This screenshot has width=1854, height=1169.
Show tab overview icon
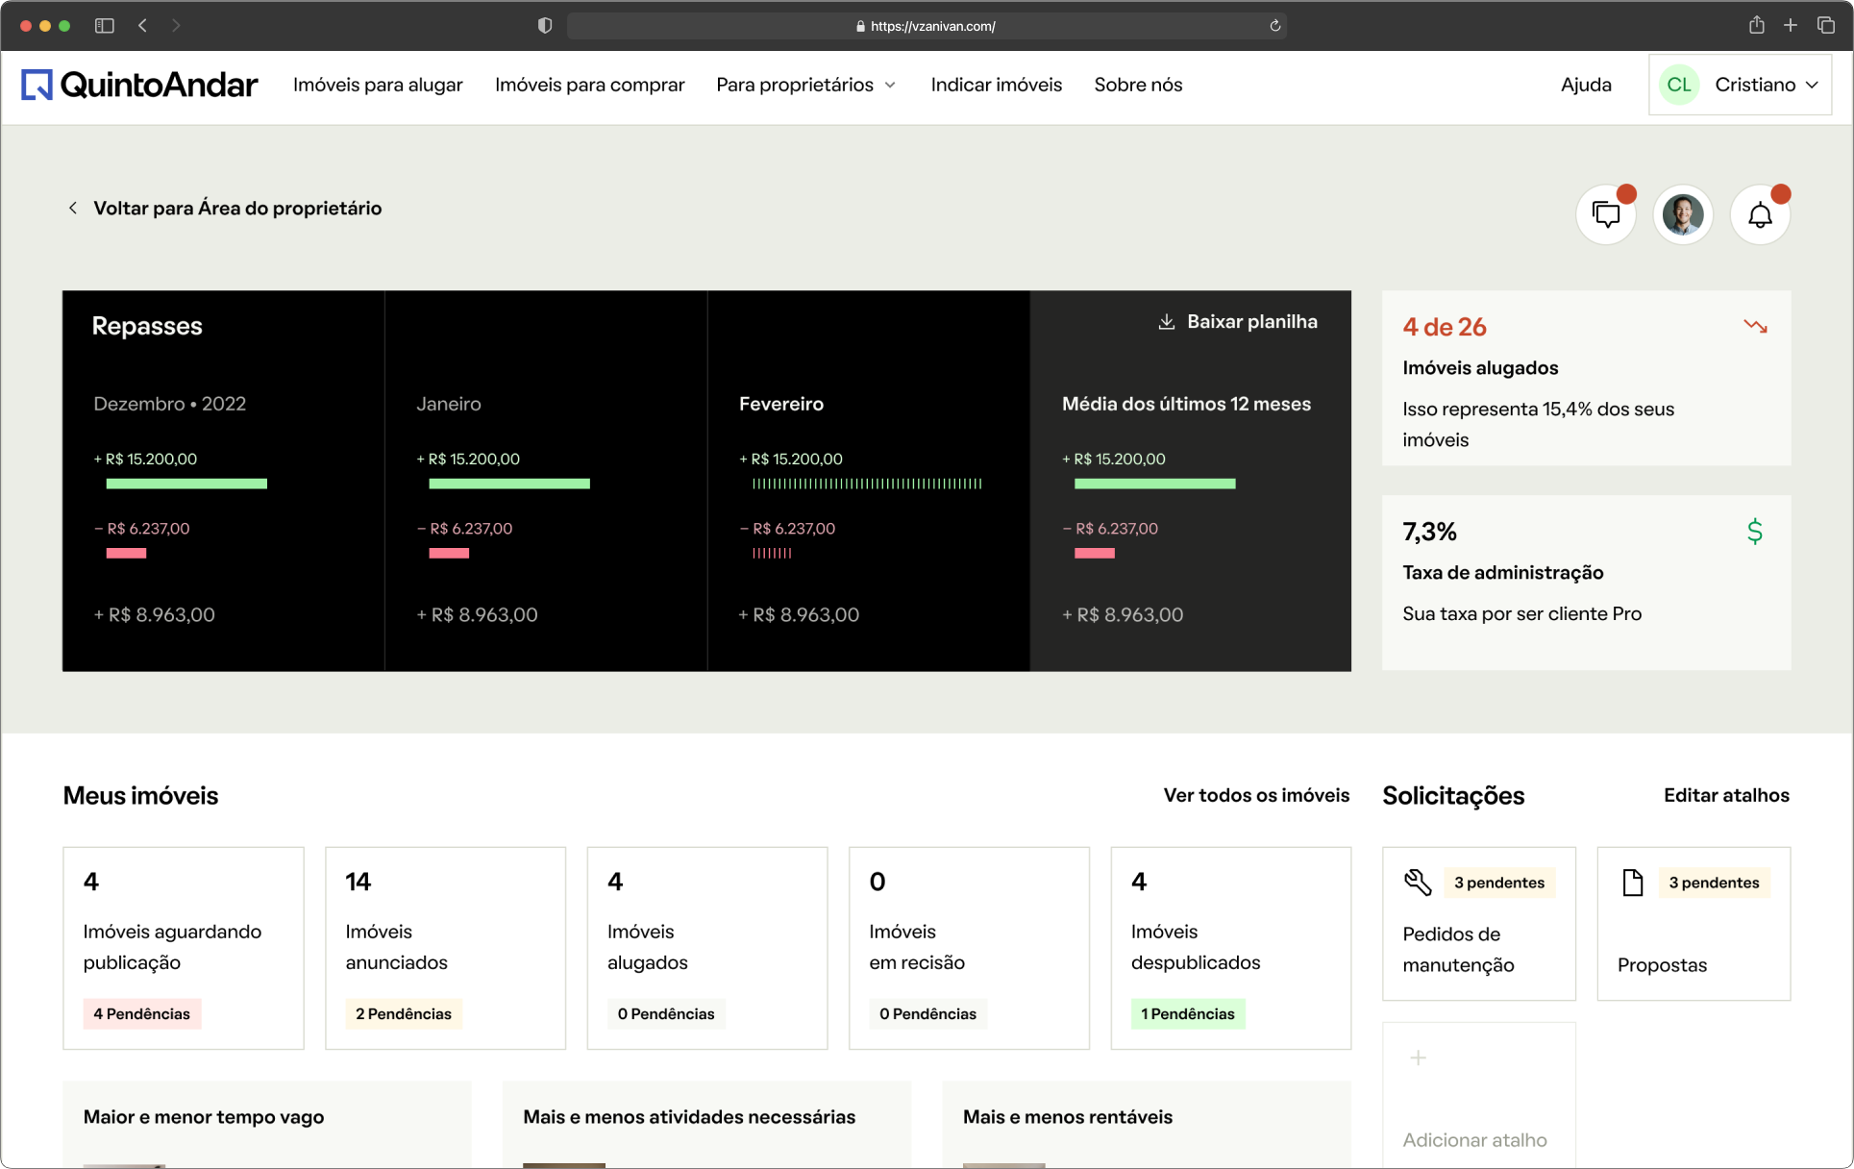coord(1826,26)
